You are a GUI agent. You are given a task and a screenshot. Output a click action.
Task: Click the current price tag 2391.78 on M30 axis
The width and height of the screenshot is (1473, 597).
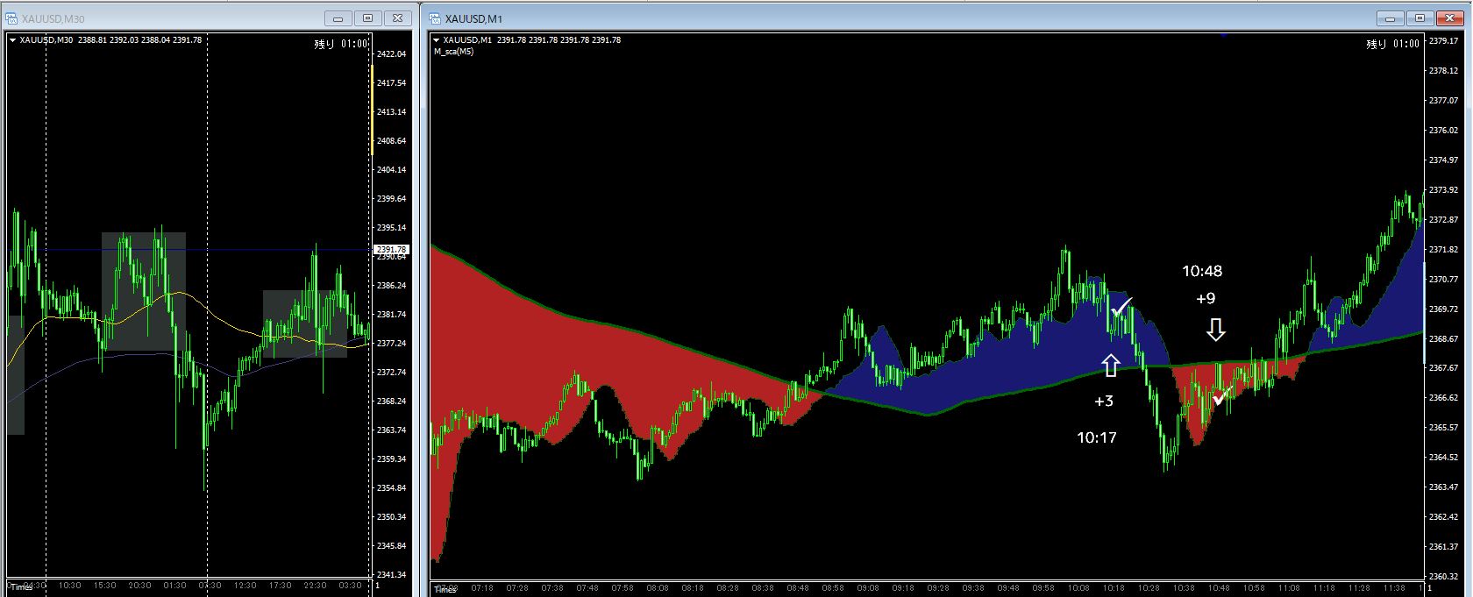[x=392, y=250]
